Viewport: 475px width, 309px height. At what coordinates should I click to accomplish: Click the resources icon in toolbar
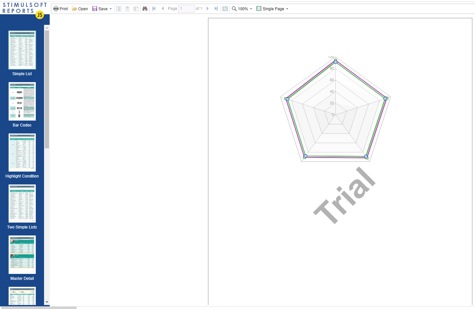[136, 9]
